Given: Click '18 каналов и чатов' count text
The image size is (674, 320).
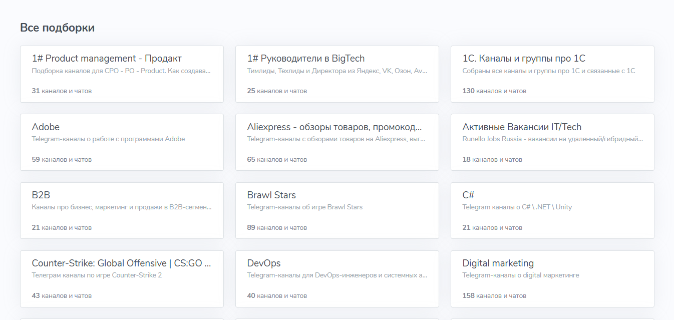Looking at the screenshot, I should point(492,159).
